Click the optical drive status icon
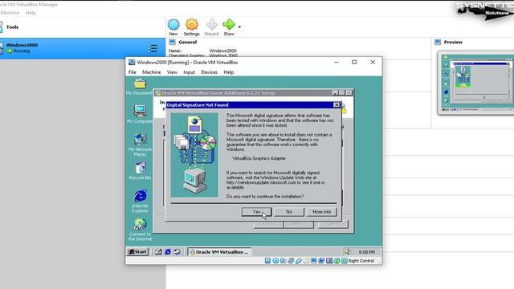Image resolution: width=514 pixels, height=289 pixels. click(275, 261)
